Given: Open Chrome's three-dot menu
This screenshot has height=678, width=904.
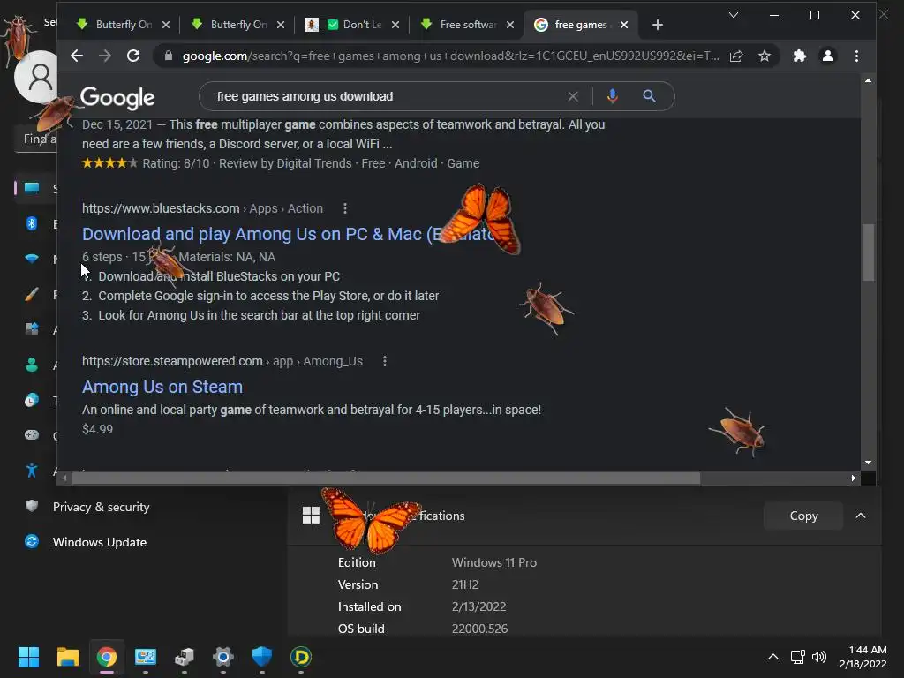Looking at the screenshot, I should tap(856, 56).
